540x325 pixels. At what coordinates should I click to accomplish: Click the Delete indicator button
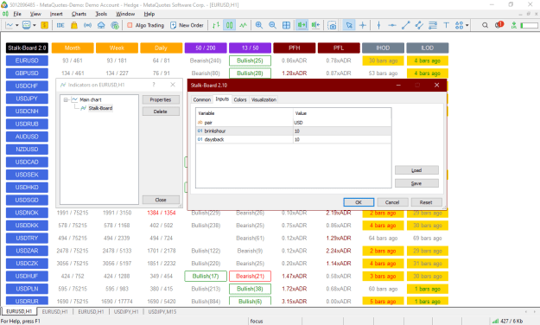tap(161, 112)
